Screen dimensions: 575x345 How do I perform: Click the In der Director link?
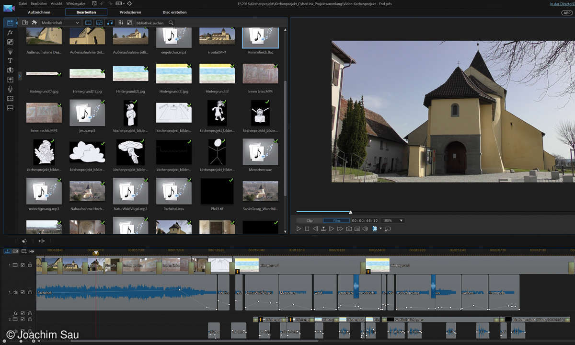562,4
